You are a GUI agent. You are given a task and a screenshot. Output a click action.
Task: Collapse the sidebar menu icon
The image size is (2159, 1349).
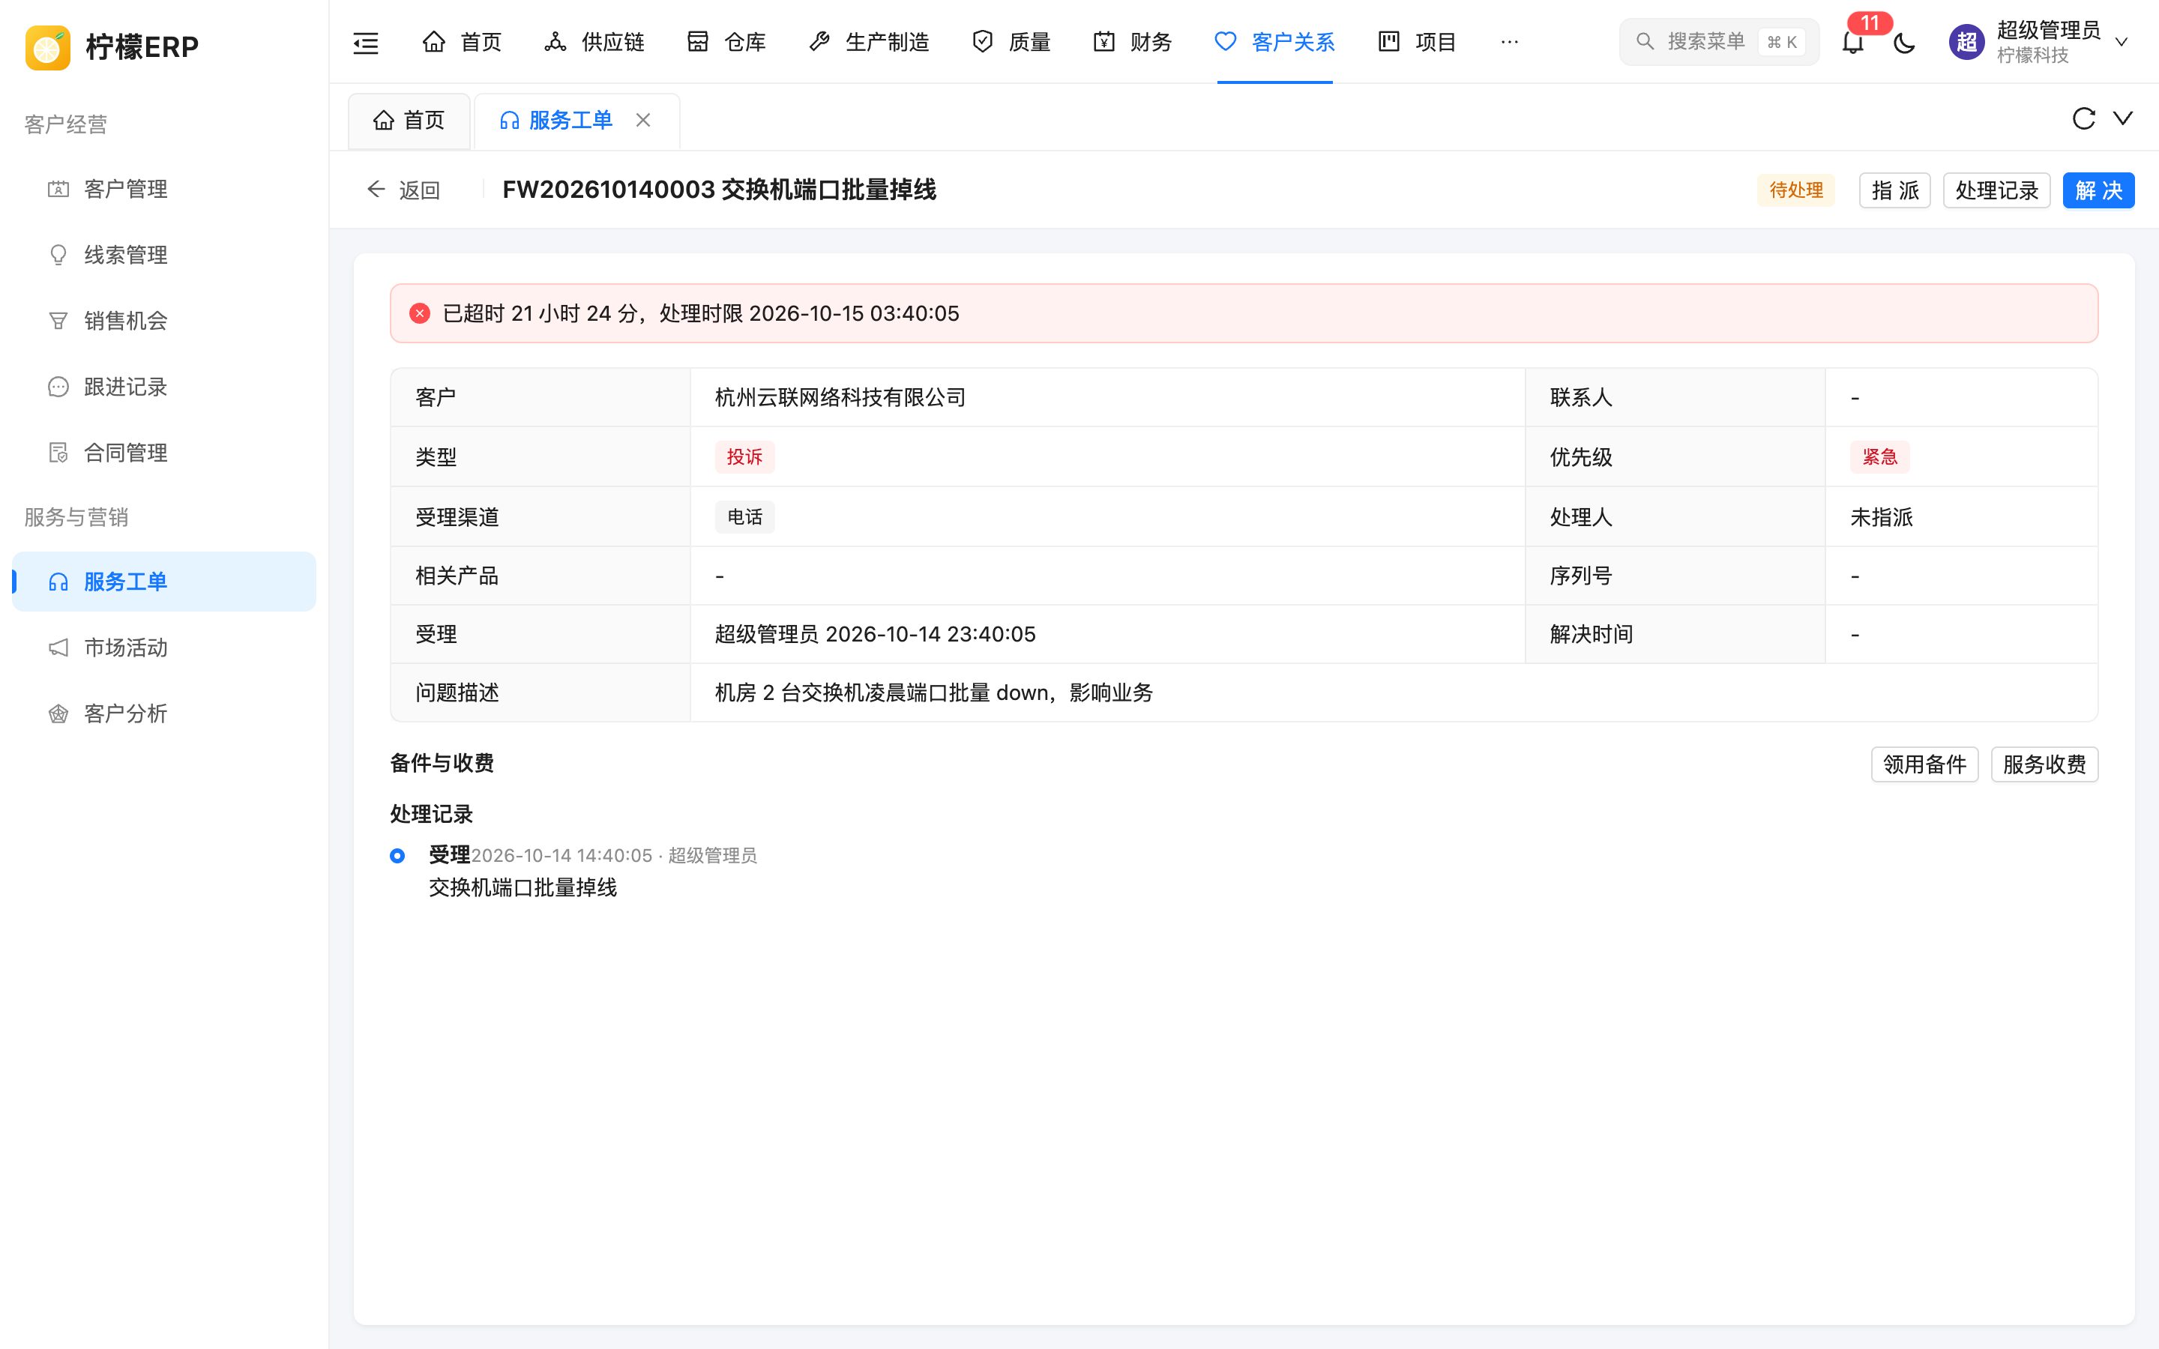click(366, 42)
